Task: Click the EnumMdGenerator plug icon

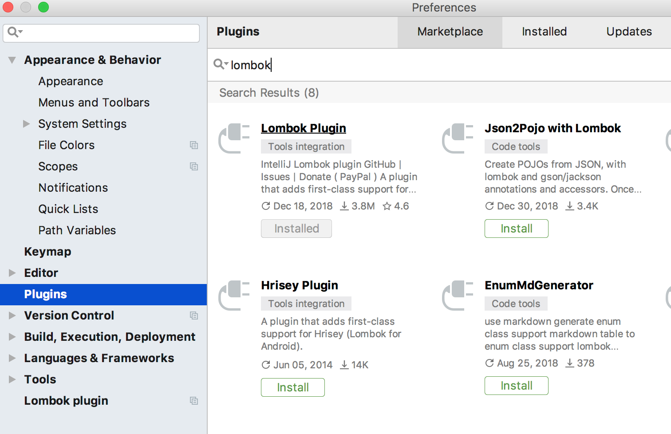Action: (458, 296)
